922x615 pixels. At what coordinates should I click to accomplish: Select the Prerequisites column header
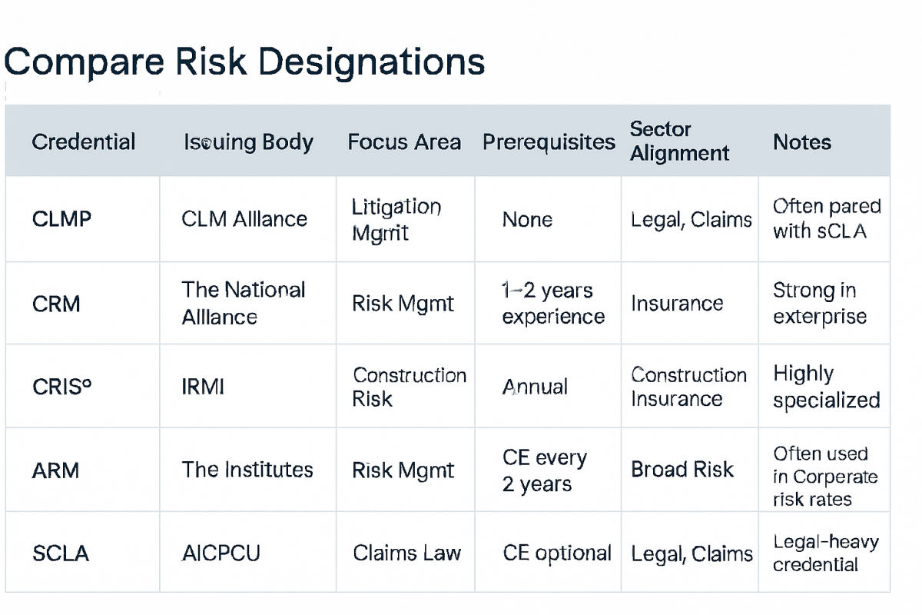549,142
